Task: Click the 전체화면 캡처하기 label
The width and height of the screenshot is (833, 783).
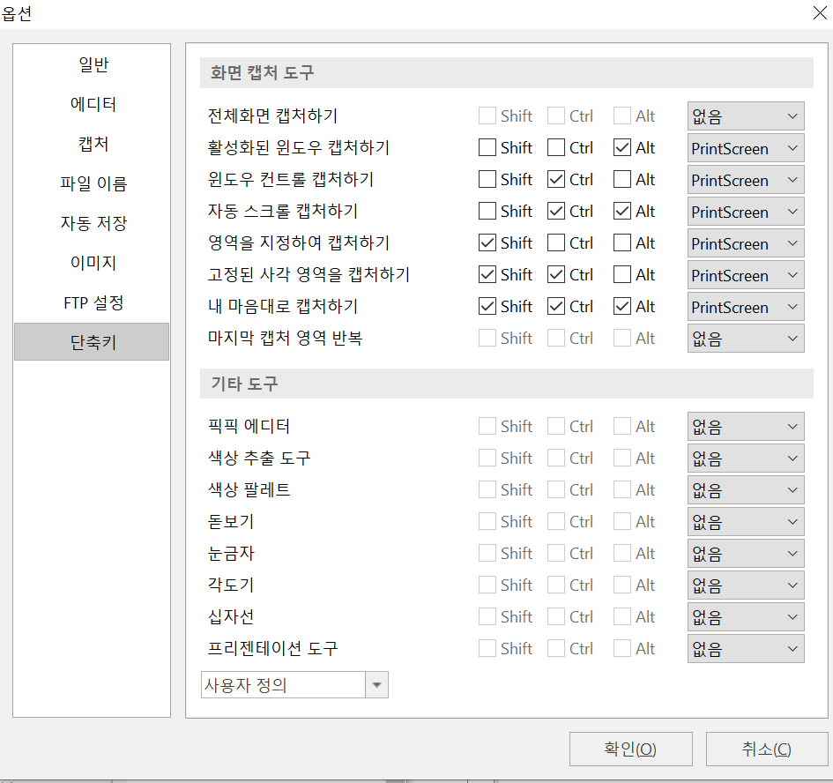Action: [x=272, y=116]
